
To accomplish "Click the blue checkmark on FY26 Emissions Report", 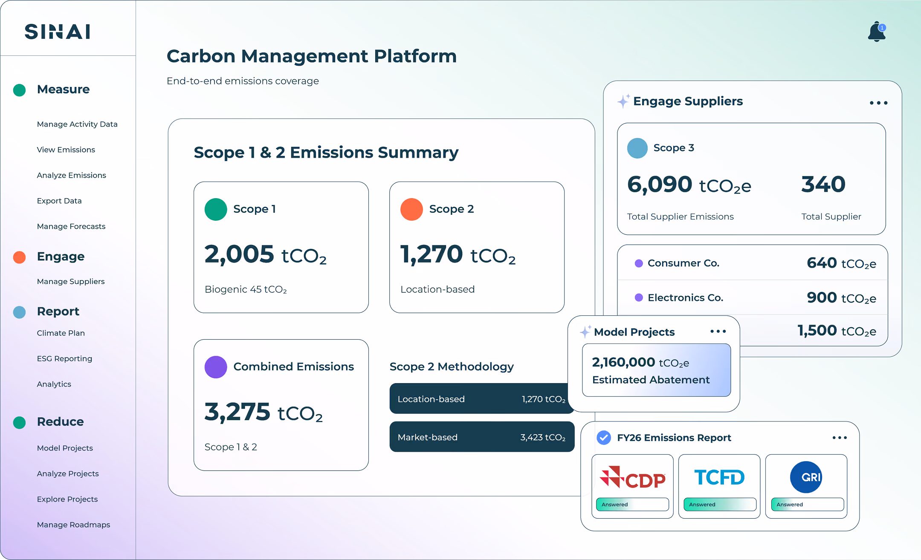I will (604, 438).
